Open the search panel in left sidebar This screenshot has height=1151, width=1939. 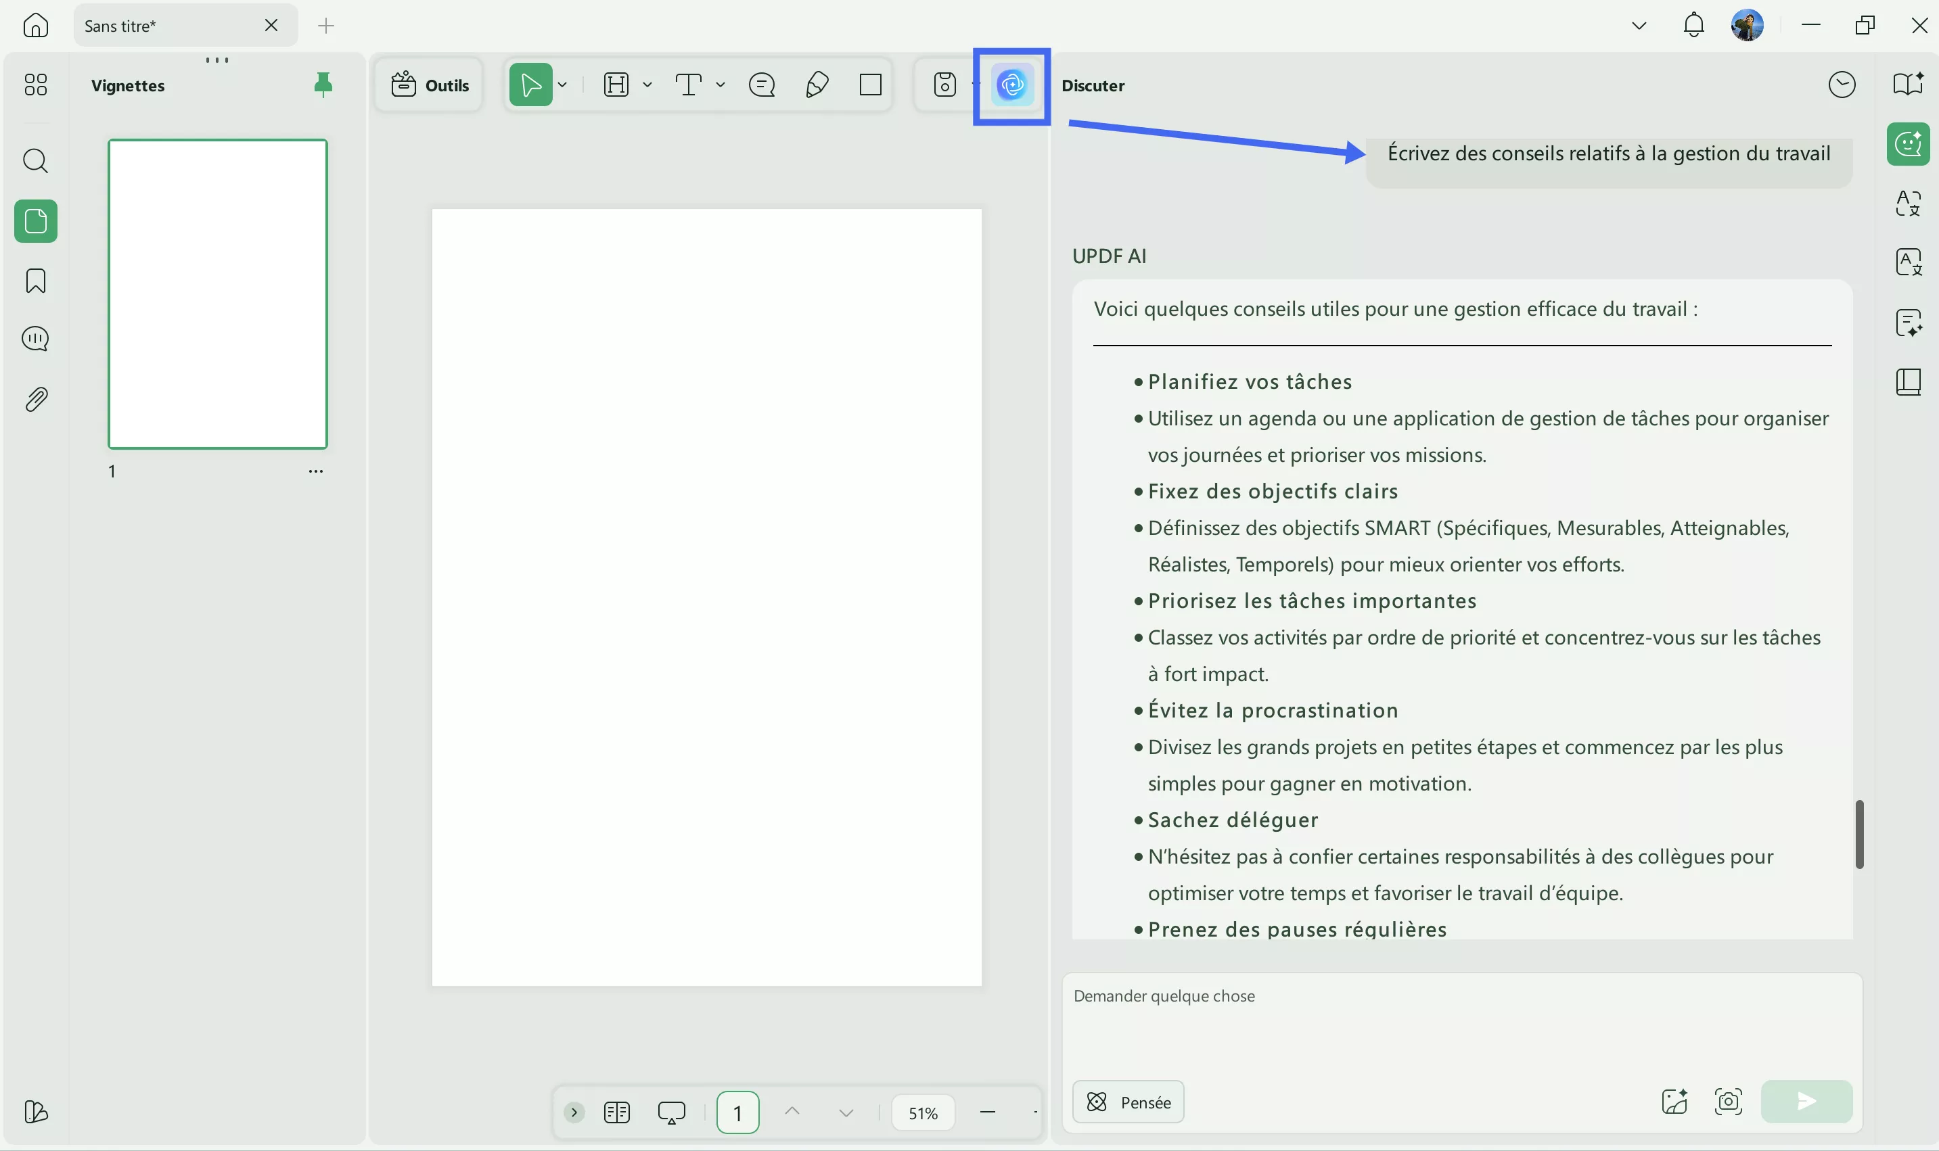coord(35,162)
